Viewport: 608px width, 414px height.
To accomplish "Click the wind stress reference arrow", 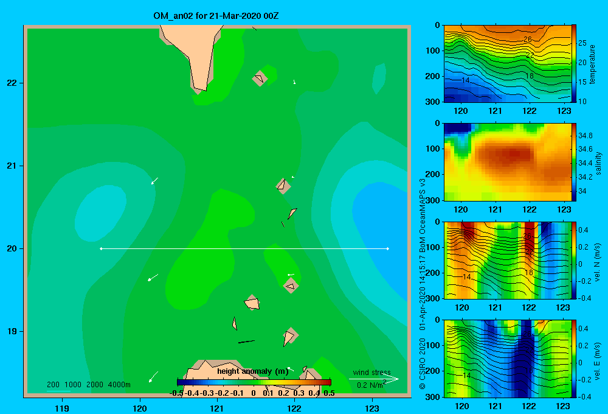I will 374,379.
